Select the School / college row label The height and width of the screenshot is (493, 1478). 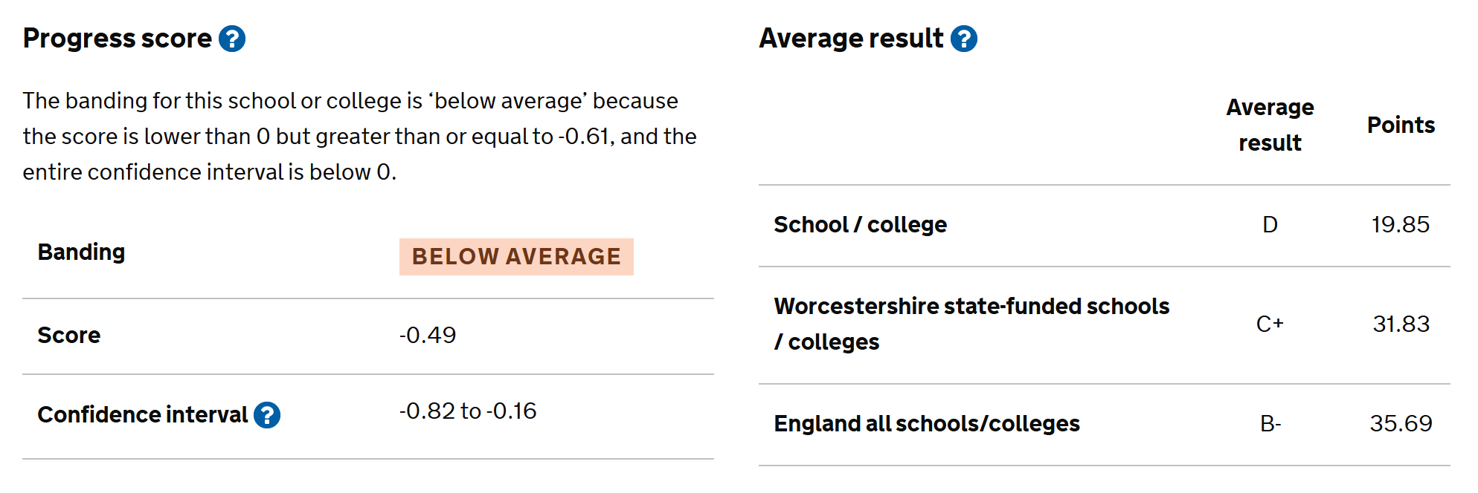861,225
